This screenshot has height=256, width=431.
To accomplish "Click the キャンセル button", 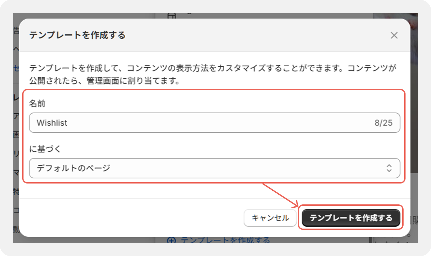I will [x=270, y=218].
